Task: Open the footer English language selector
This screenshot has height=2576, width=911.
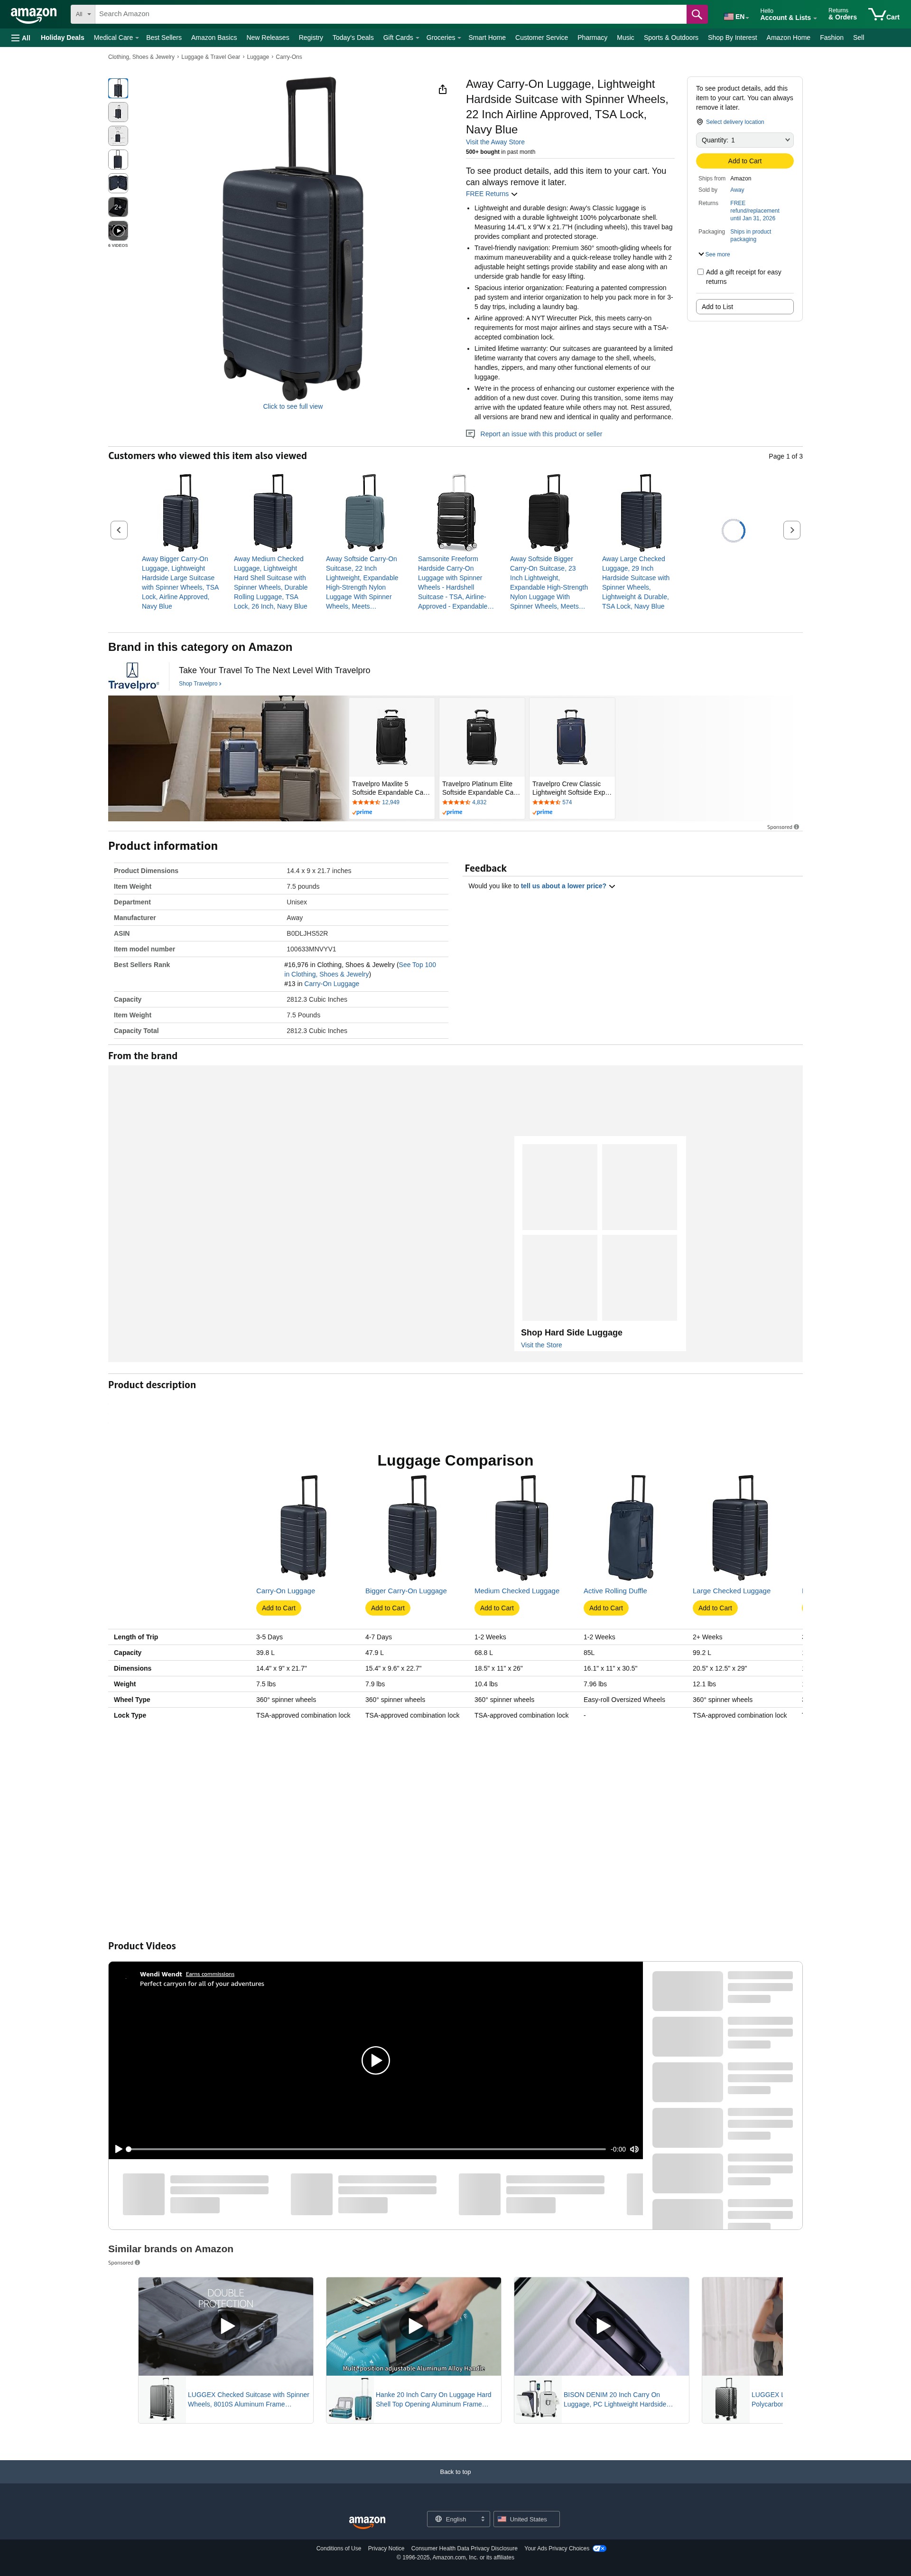Action: [x=458, y=2519]
